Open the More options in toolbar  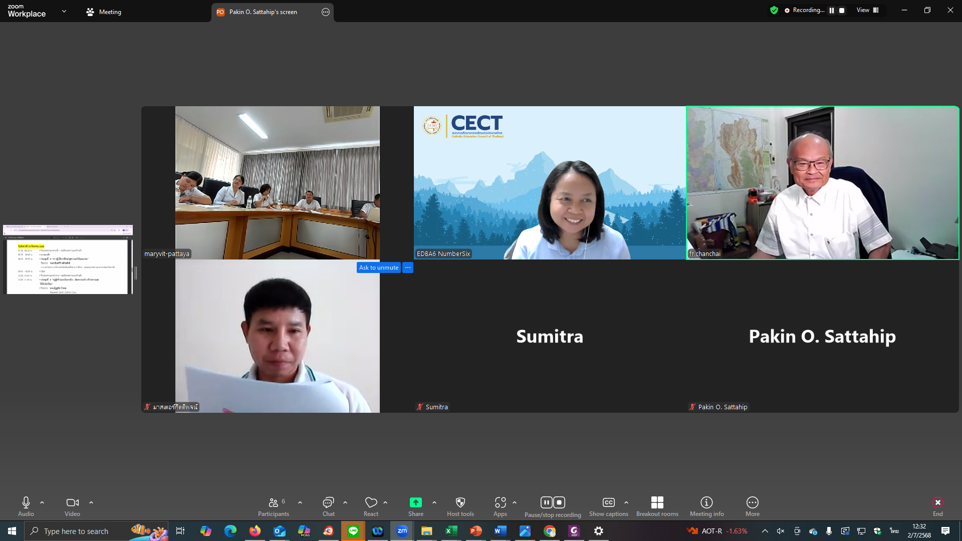752,506
